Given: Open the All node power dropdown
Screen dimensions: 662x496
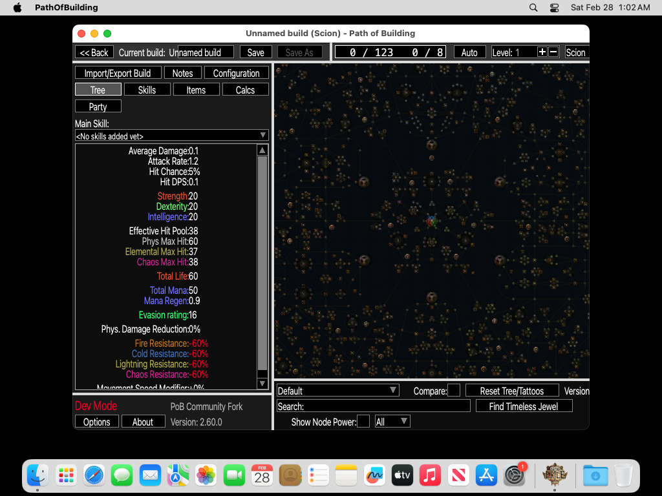Looking at the screenshot, I should pos(392,421).
